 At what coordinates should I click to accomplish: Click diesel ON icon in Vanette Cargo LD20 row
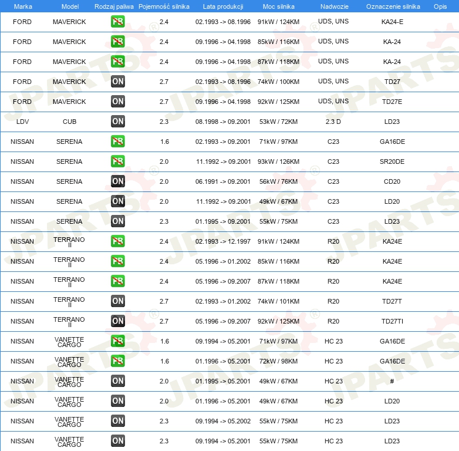117,401
